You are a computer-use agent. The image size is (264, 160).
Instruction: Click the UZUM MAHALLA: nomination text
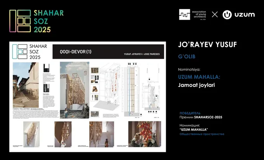tap(199, 77)
